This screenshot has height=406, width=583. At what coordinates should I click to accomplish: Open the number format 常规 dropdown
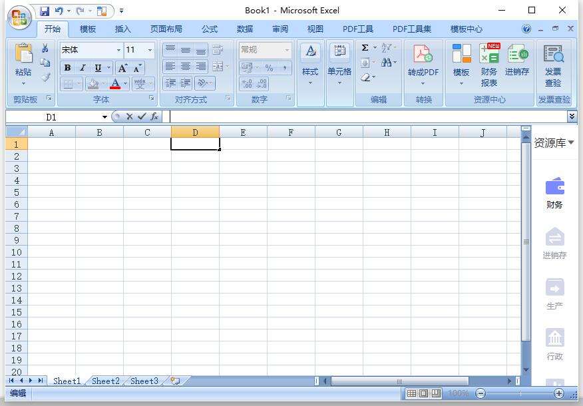click(x=287, y=50)
